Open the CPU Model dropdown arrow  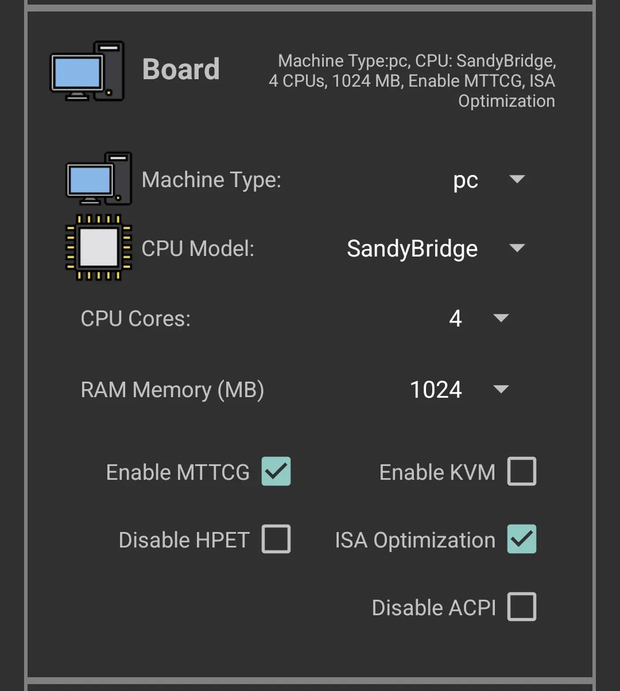point(517,249)
